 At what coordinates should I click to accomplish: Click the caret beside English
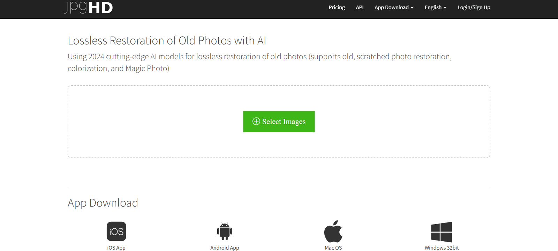pyautogui.click(x=445, y=8)
